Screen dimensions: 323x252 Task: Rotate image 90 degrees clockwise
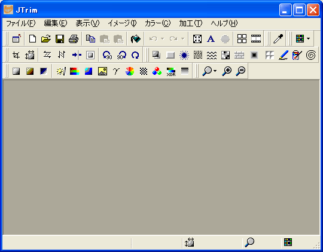click(121, 55)
